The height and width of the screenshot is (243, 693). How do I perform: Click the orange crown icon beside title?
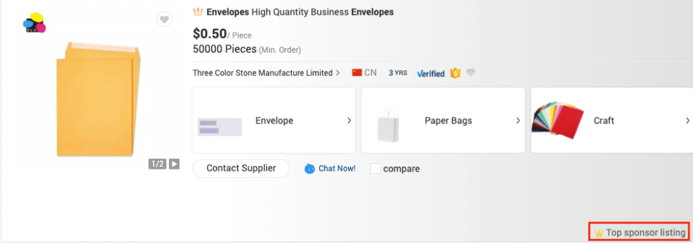pos(198,12)
